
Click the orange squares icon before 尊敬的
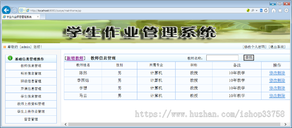pyautogui.click(x=5, y=47)
